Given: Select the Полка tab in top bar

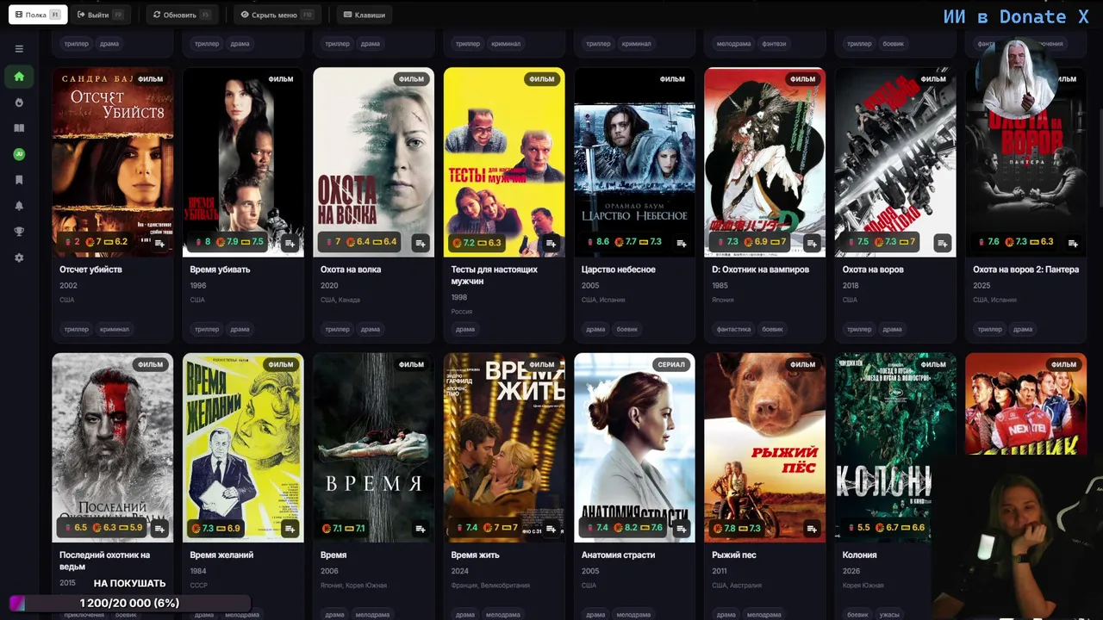Looking at the screenshot, I should (x=37, y=15).
